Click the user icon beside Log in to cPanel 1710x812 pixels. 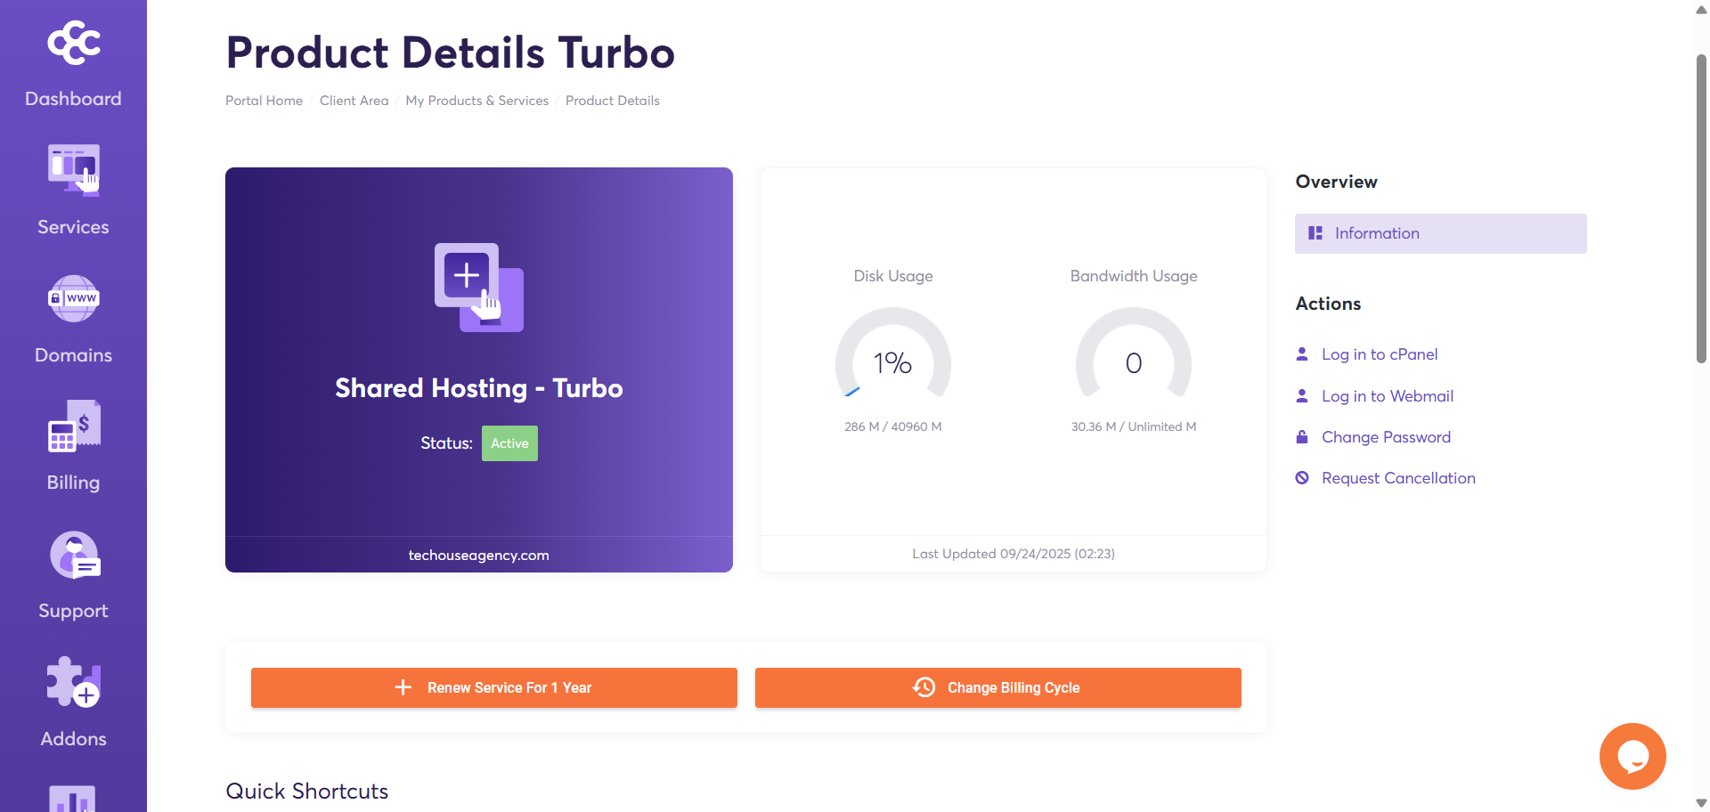click(1302, 353)
